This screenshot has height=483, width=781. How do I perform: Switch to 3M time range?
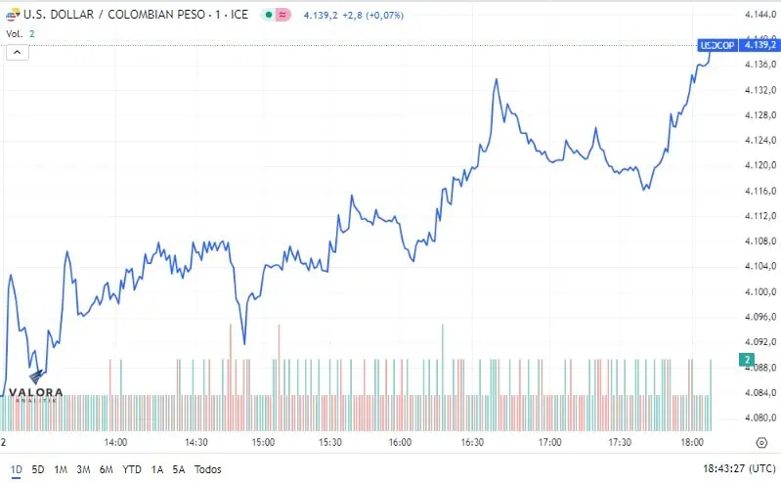pos(83,469)
